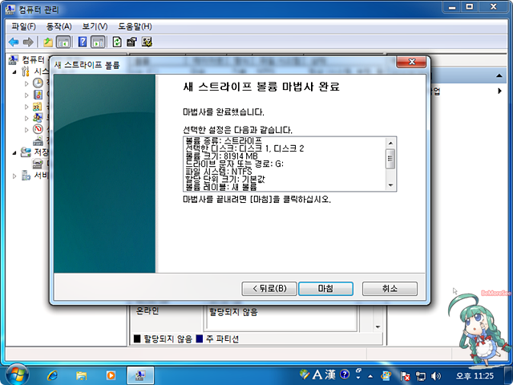Click the back arrow toolbar icon
Image resolution: width=513 pixels, height=385 pixels.
coord(14,42)
